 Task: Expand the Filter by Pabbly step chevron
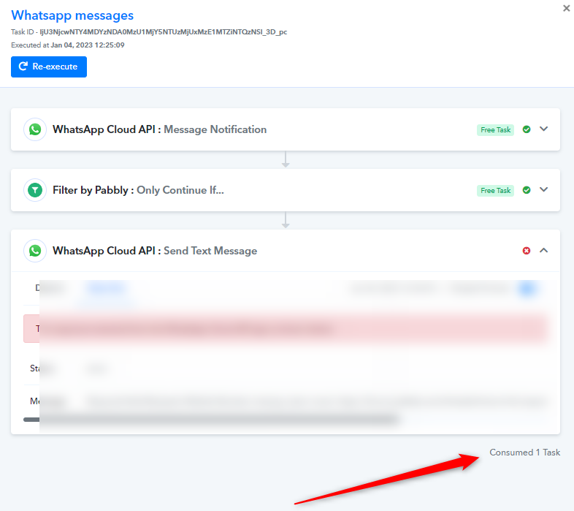coord(544,190)
